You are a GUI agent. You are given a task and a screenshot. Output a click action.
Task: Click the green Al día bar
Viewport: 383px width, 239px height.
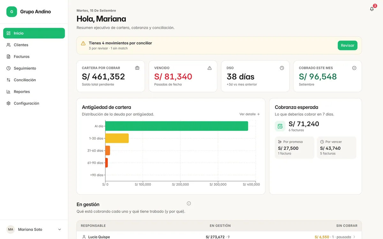176,126
